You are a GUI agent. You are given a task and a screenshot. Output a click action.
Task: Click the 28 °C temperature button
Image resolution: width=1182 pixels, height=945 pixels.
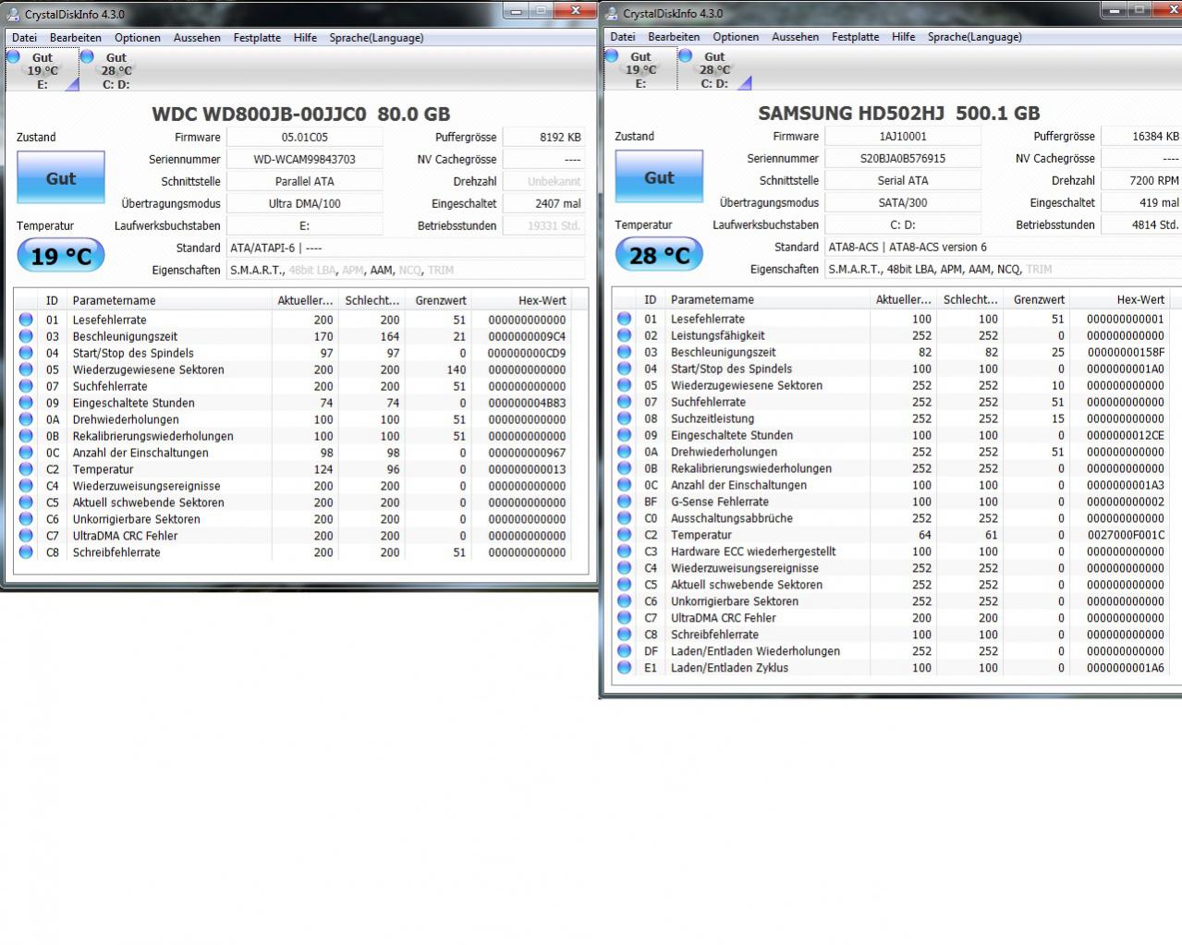[x=659, y=255]
